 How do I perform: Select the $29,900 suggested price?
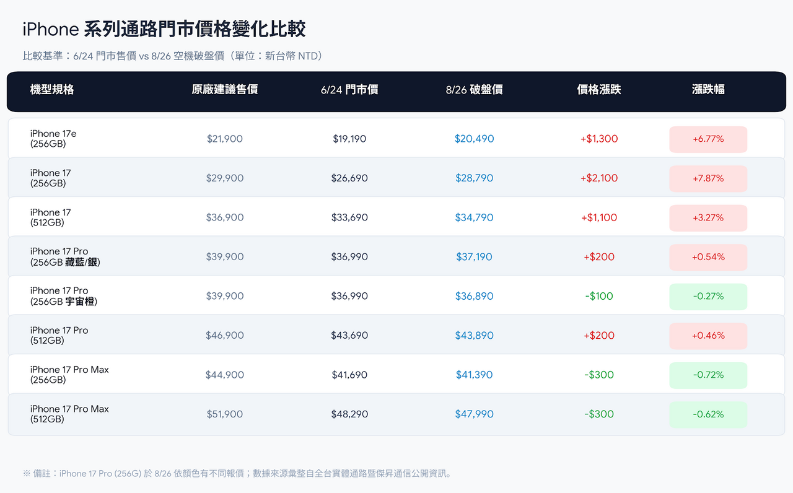225,178
